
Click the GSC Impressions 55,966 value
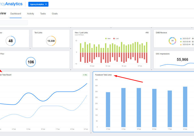(x=182, y=60)
